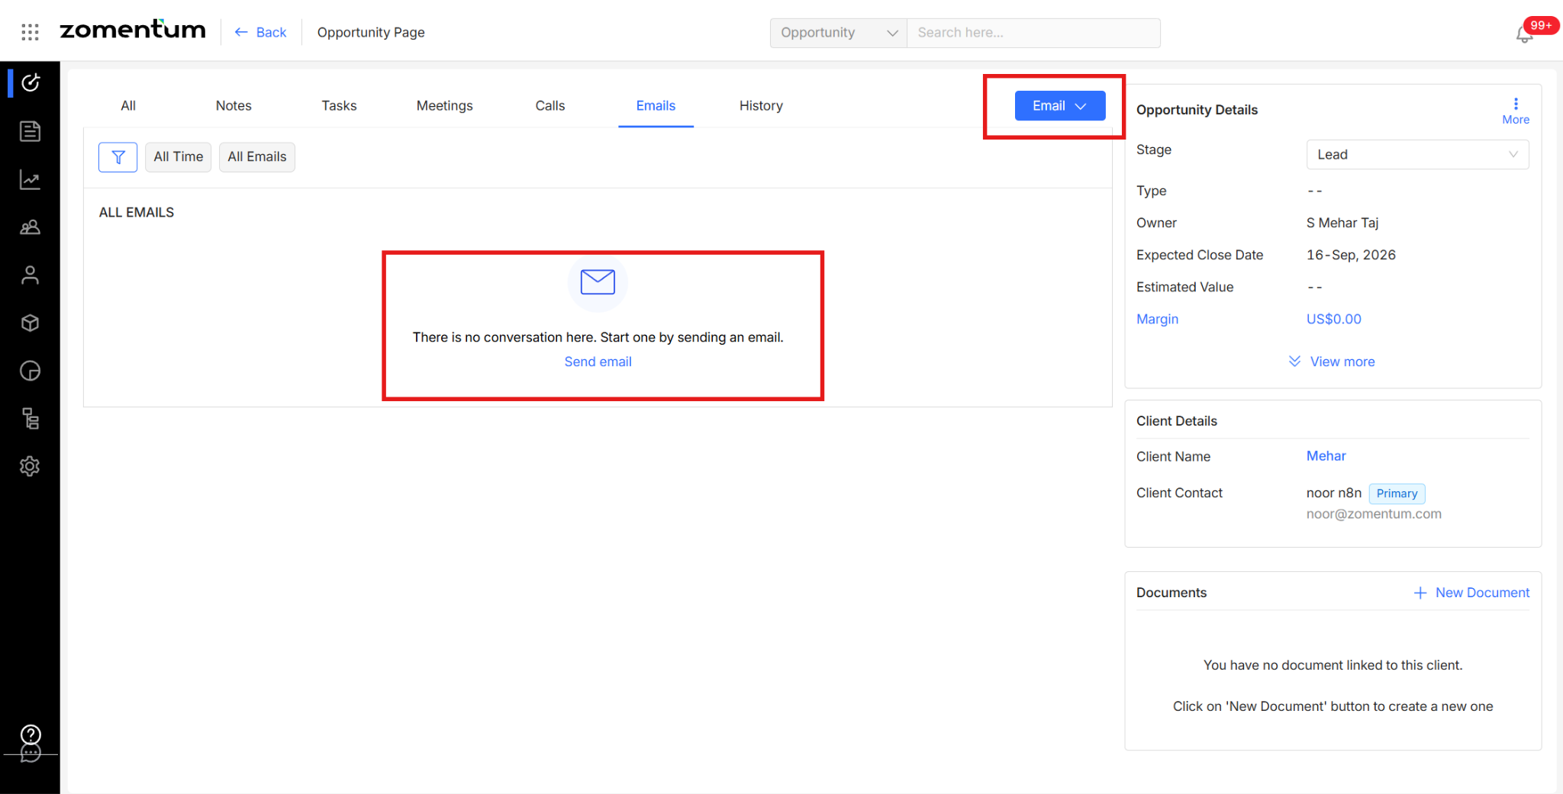
Task: Open the products cube sidebar icon
Action: (30, 323)
